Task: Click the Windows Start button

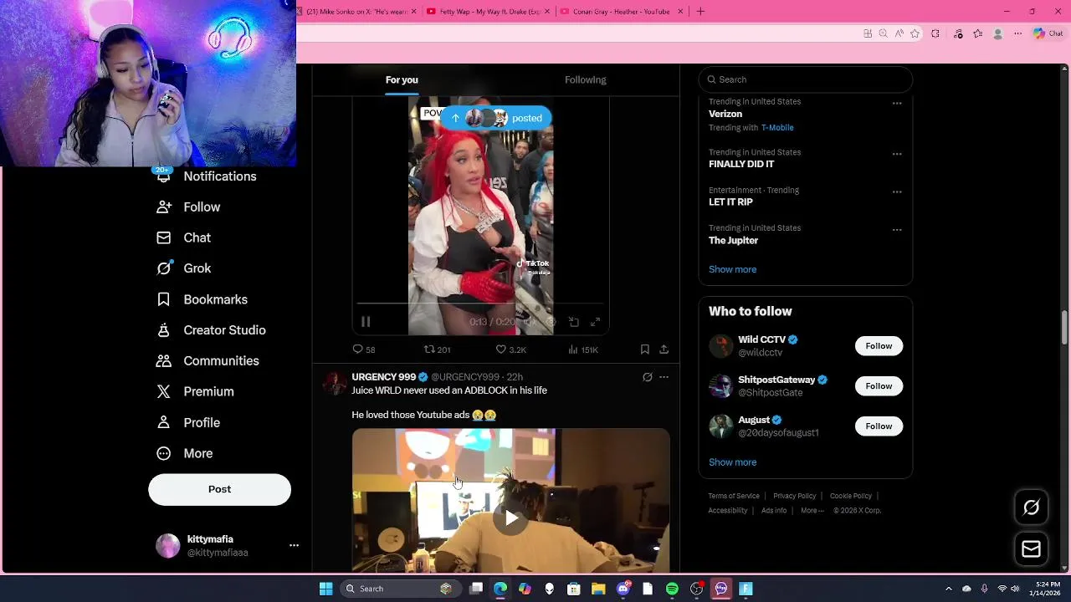Action: coord(325,589)
